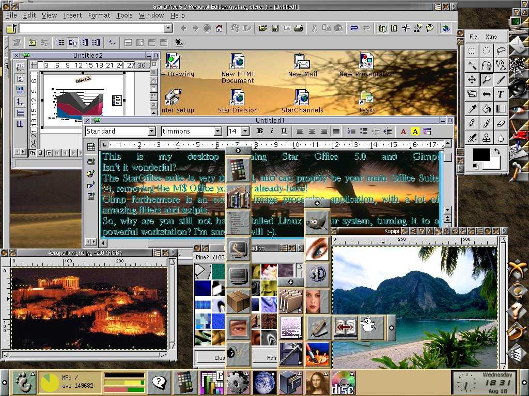Pick the clone stamp tool
The image size is (529, 396).
coord(486,137)
